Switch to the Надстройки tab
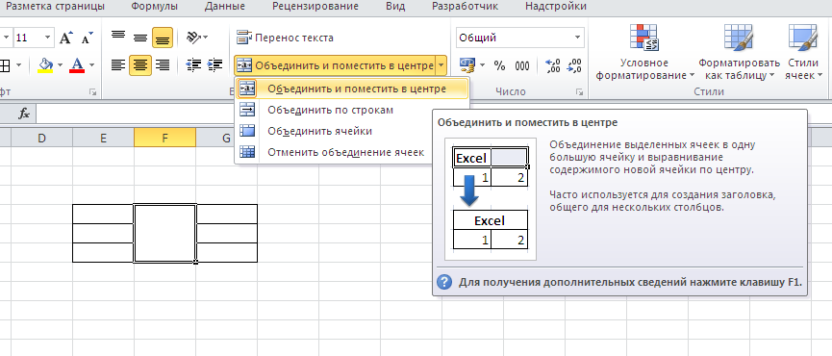 coord(556,7)
